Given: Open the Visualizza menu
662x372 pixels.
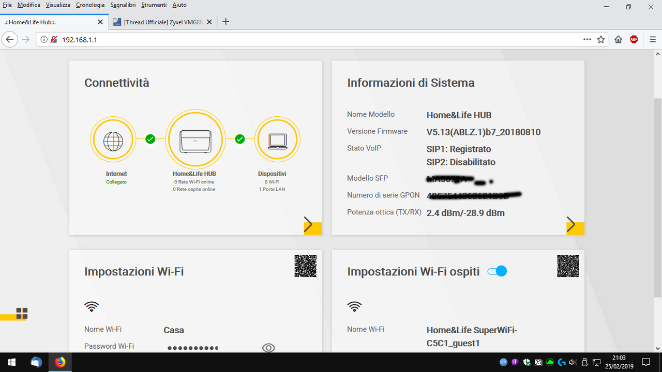Looking at the screenshot, I should click(58, 5).
